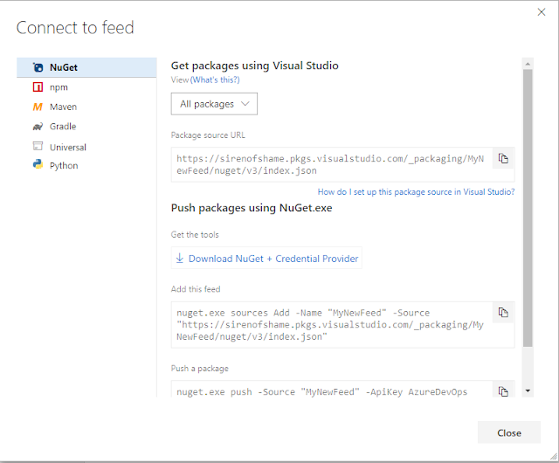Click the 'Get the tools' label
Screen dimensions: 559x463
tap(195, 235)
